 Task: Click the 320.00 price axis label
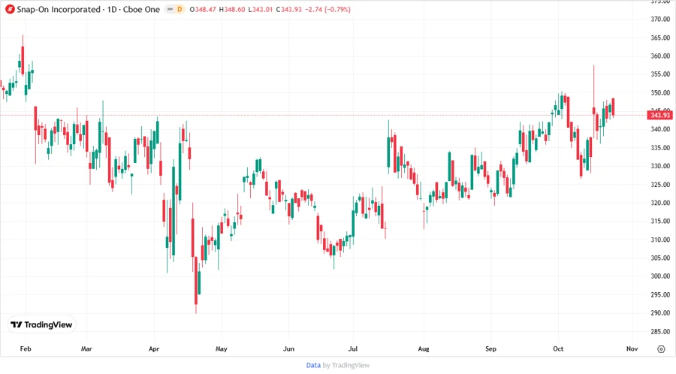tap(660, 203)
